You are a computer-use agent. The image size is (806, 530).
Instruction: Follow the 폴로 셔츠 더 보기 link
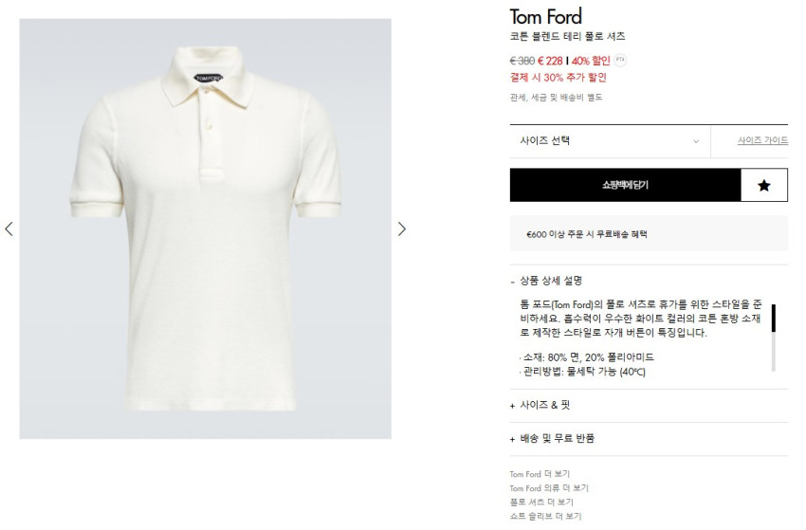click(541, 502)
